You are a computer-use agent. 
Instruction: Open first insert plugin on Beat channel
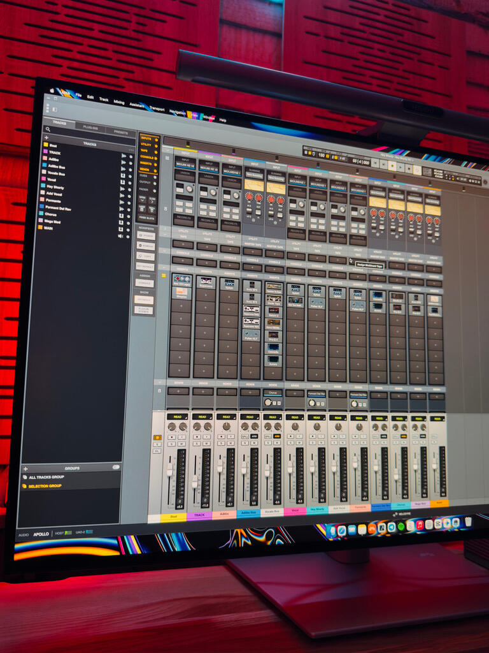(x=181, y=279)
